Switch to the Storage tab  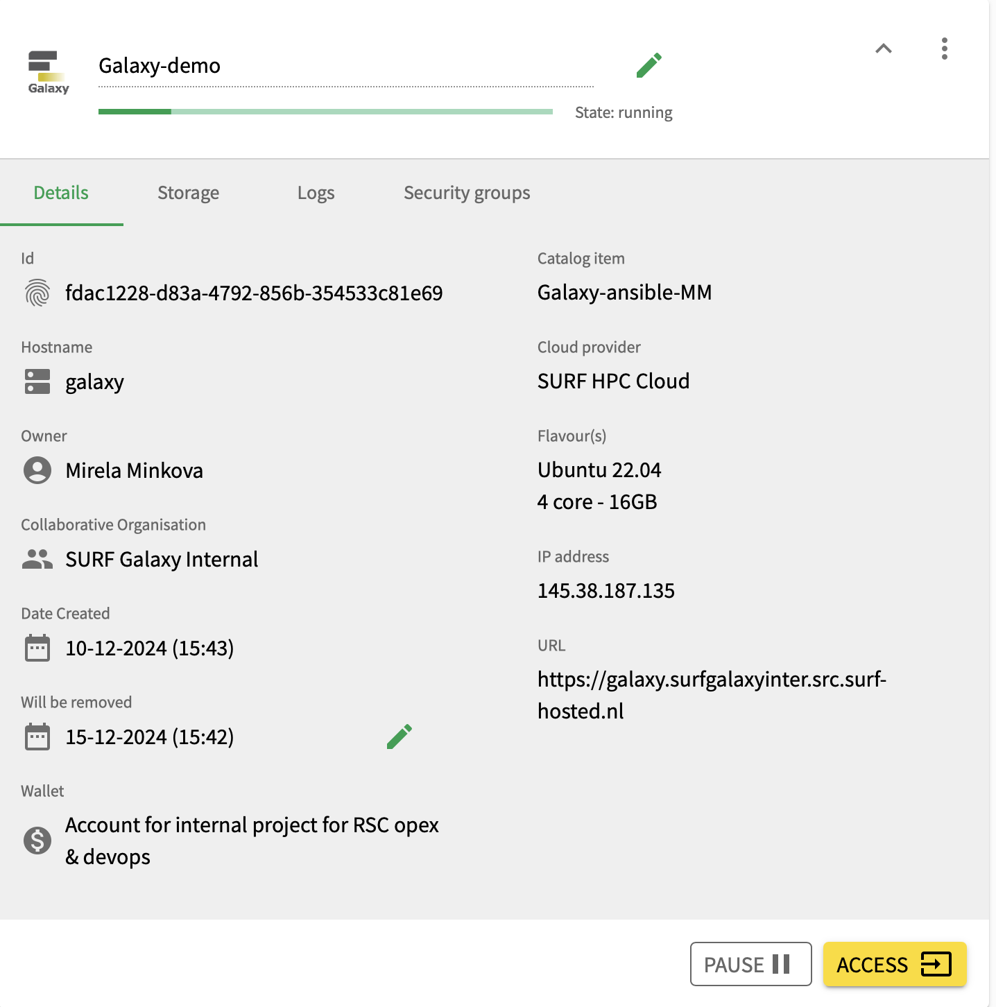[188, 193]
